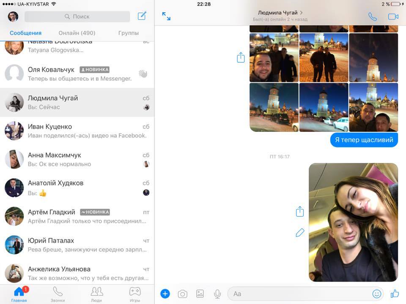Open conversation with Иван Куценко
406x304 pixels.
77,131
